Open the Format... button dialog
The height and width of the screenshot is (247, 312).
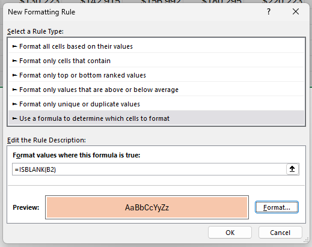pyautogui.click(x=277, y=207)
